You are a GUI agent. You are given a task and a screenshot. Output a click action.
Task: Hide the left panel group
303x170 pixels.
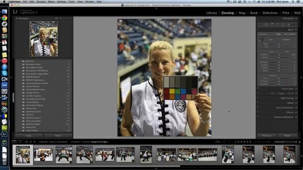[x=11, y=77]
